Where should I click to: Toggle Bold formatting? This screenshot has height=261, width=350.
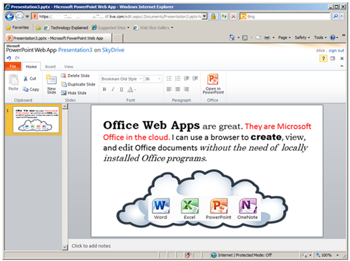pyautogui.click(x=104, y=89)
